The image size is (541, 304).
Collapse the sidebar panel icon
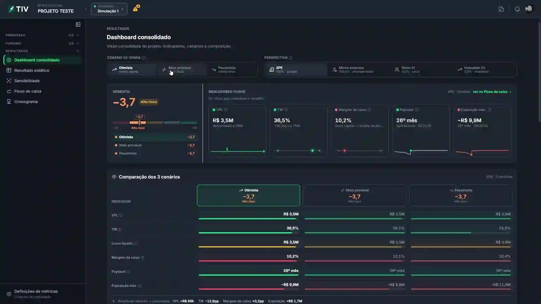pyautogui.click(x=78, y=24)
